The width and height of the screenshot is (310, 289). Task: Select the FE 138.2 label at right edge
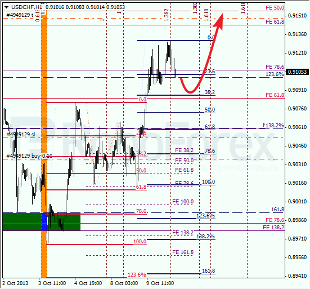[x=273, y=228]
